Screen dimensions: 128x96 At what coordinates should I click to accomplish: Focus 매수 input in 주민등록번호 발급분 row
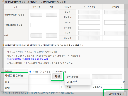coord(52,25)
